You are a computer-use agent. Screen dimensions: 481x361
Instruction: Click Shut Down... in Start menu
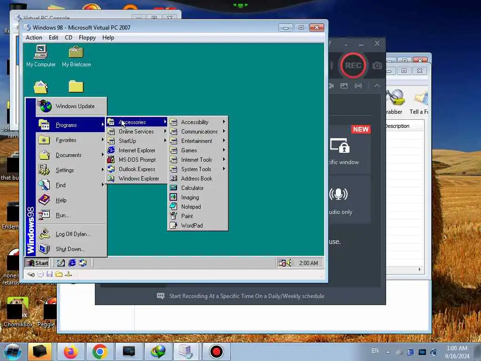[x=71, y=249]
